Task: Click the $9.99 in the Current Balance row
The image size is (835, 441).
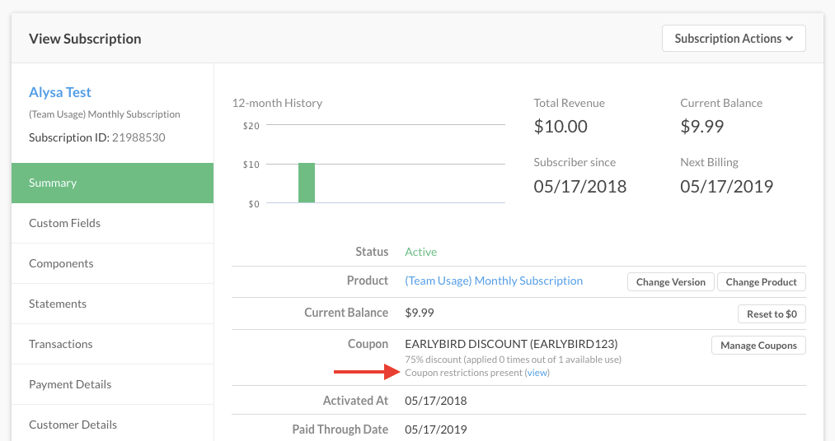Action: coord(419,313)
